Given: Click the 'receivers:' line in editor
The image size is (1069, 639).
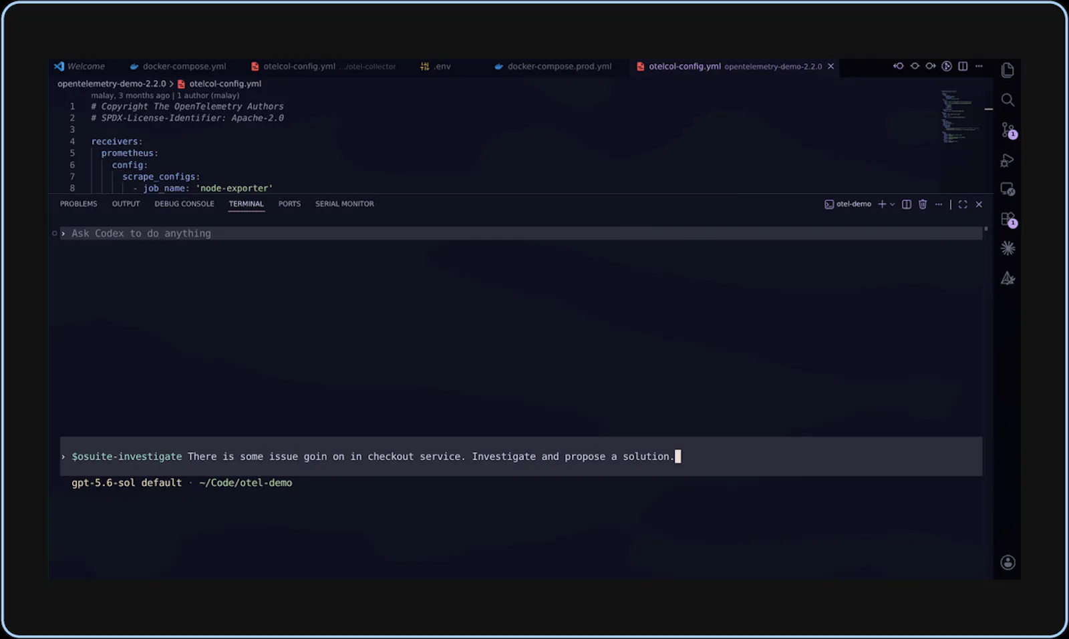Looking at the screenshot, I should [117, 142].
